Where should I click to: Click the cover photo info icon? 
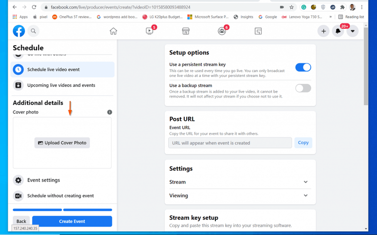click(x=110, y=112)
